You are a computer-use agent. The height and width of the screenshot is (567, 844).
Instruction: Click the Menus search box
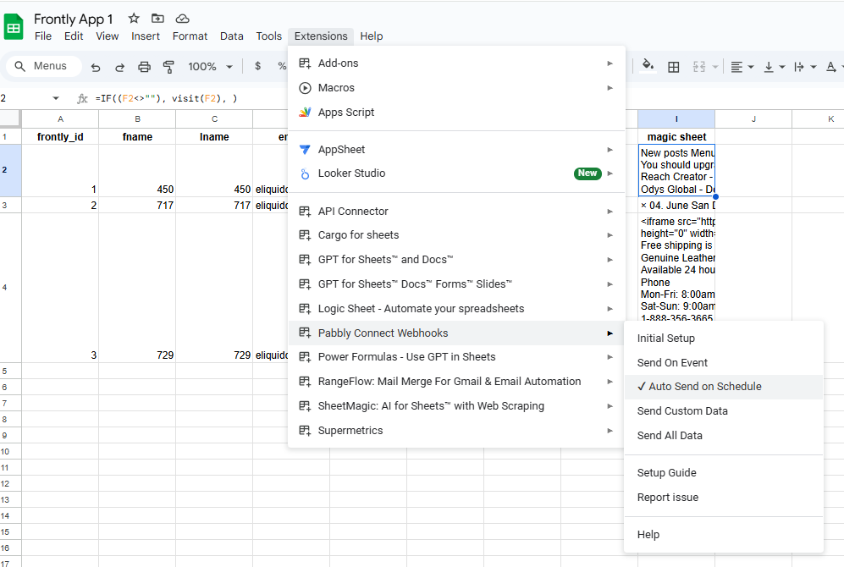click(x=44, y=66)
